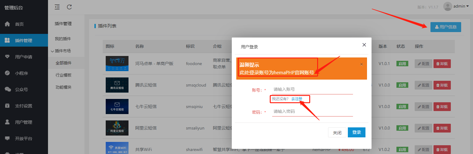Click the admin avatar image

(x=447, y=6)
